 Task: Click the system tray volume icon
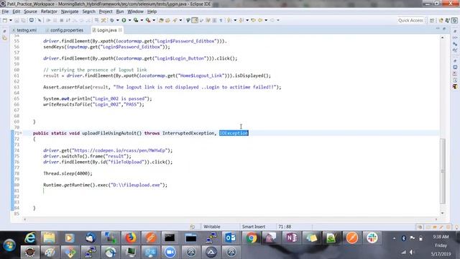pyautogui.click(x=412, y=252)
